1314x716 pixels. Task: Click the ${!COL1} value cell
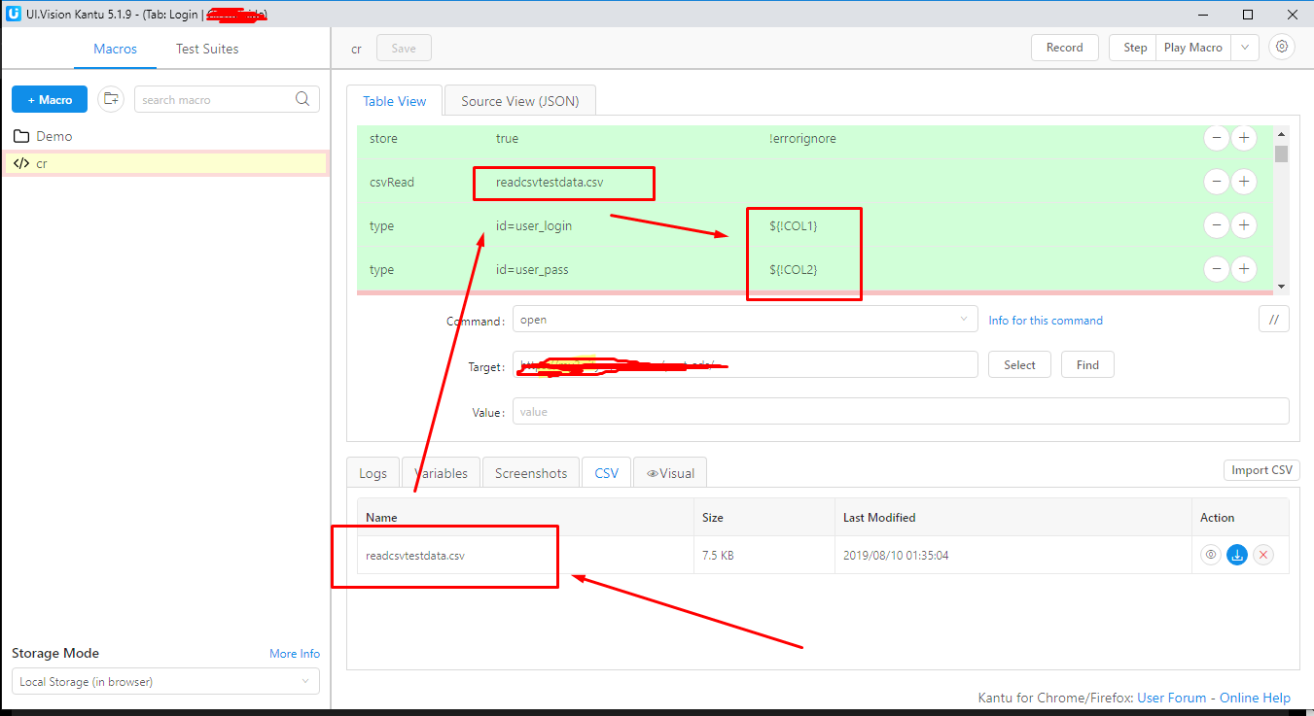794,225
